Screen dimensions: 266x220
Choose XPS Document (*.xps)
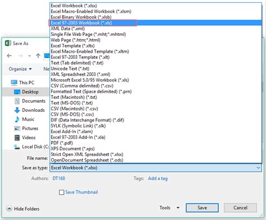155,149
